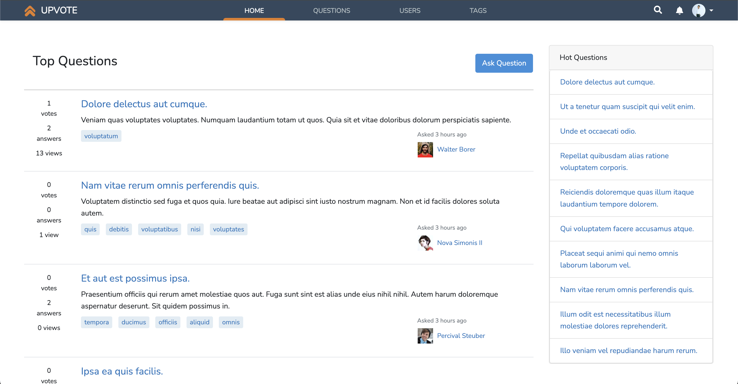Switch to the Questions tab

(332, 10)
